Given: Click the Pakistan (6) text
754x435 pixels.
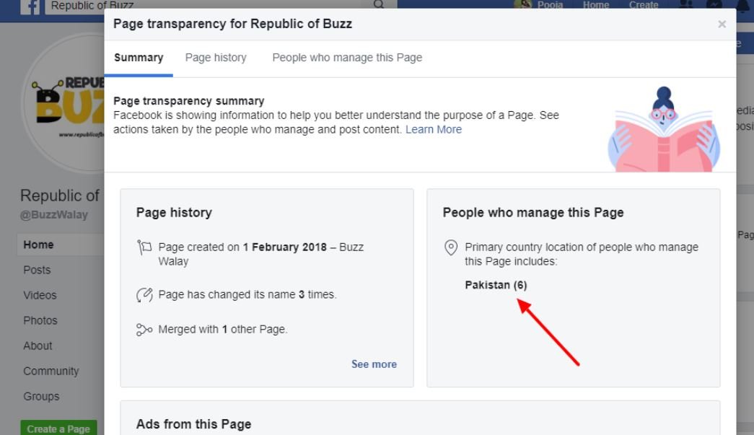Looking at the screenshot, I should [x=496, y=285].
